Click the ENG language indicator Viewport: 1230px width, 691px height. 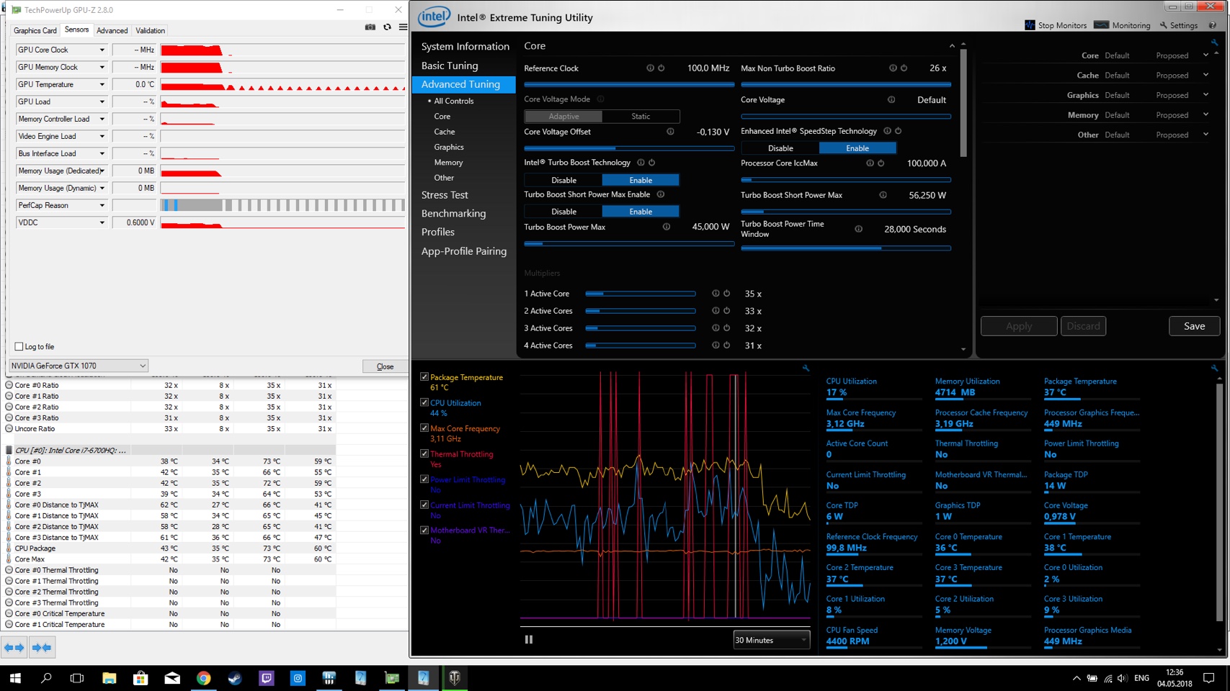tap(1141, 678)
